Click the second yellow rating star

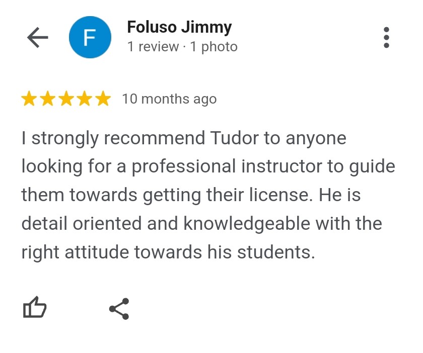pos(48,99)
